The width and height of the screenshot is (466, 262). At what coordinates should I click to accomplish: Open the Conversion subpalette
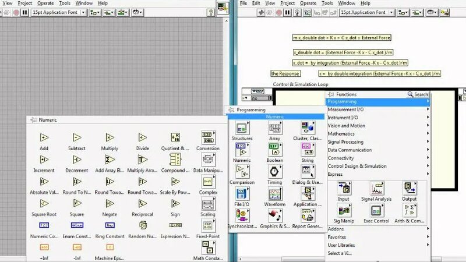[x=208, y=137]
